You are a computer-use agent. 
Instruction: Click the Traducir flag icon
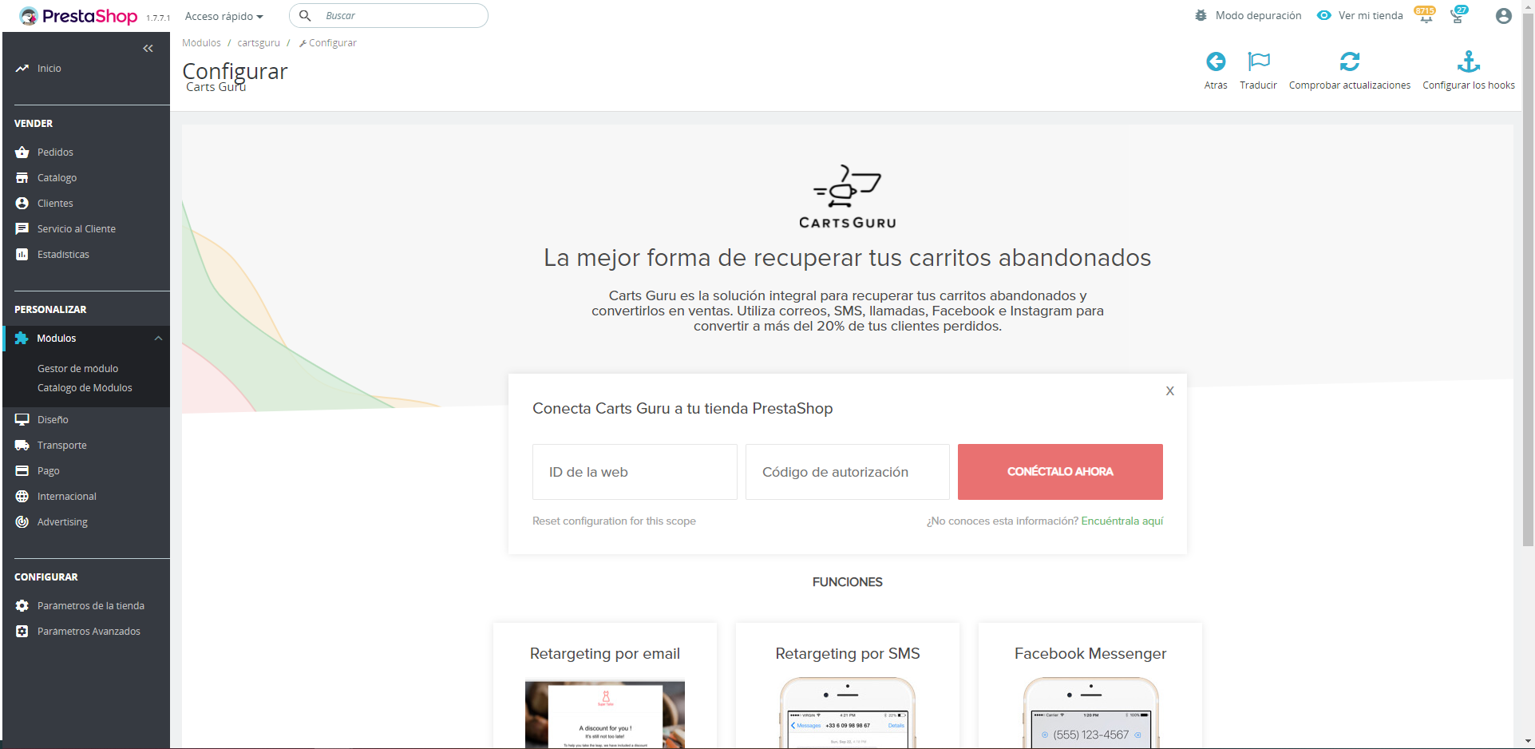[1259, 61]
